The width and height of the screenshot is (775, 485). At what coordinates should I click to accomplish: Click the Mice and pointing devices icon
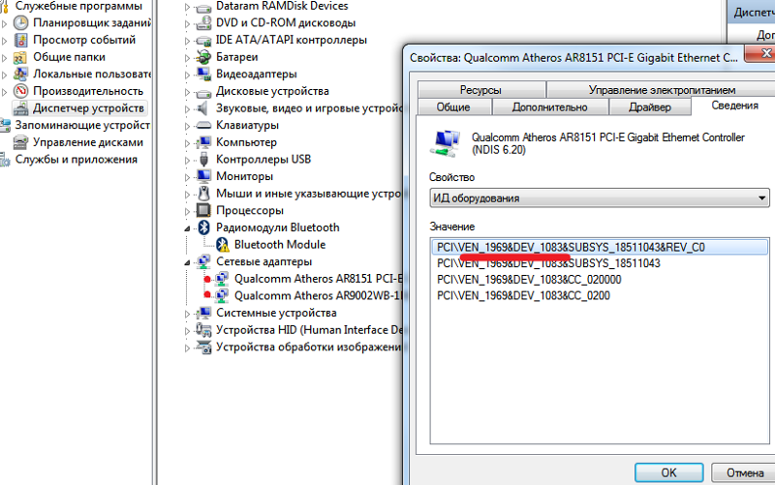(x=203, y=193)
